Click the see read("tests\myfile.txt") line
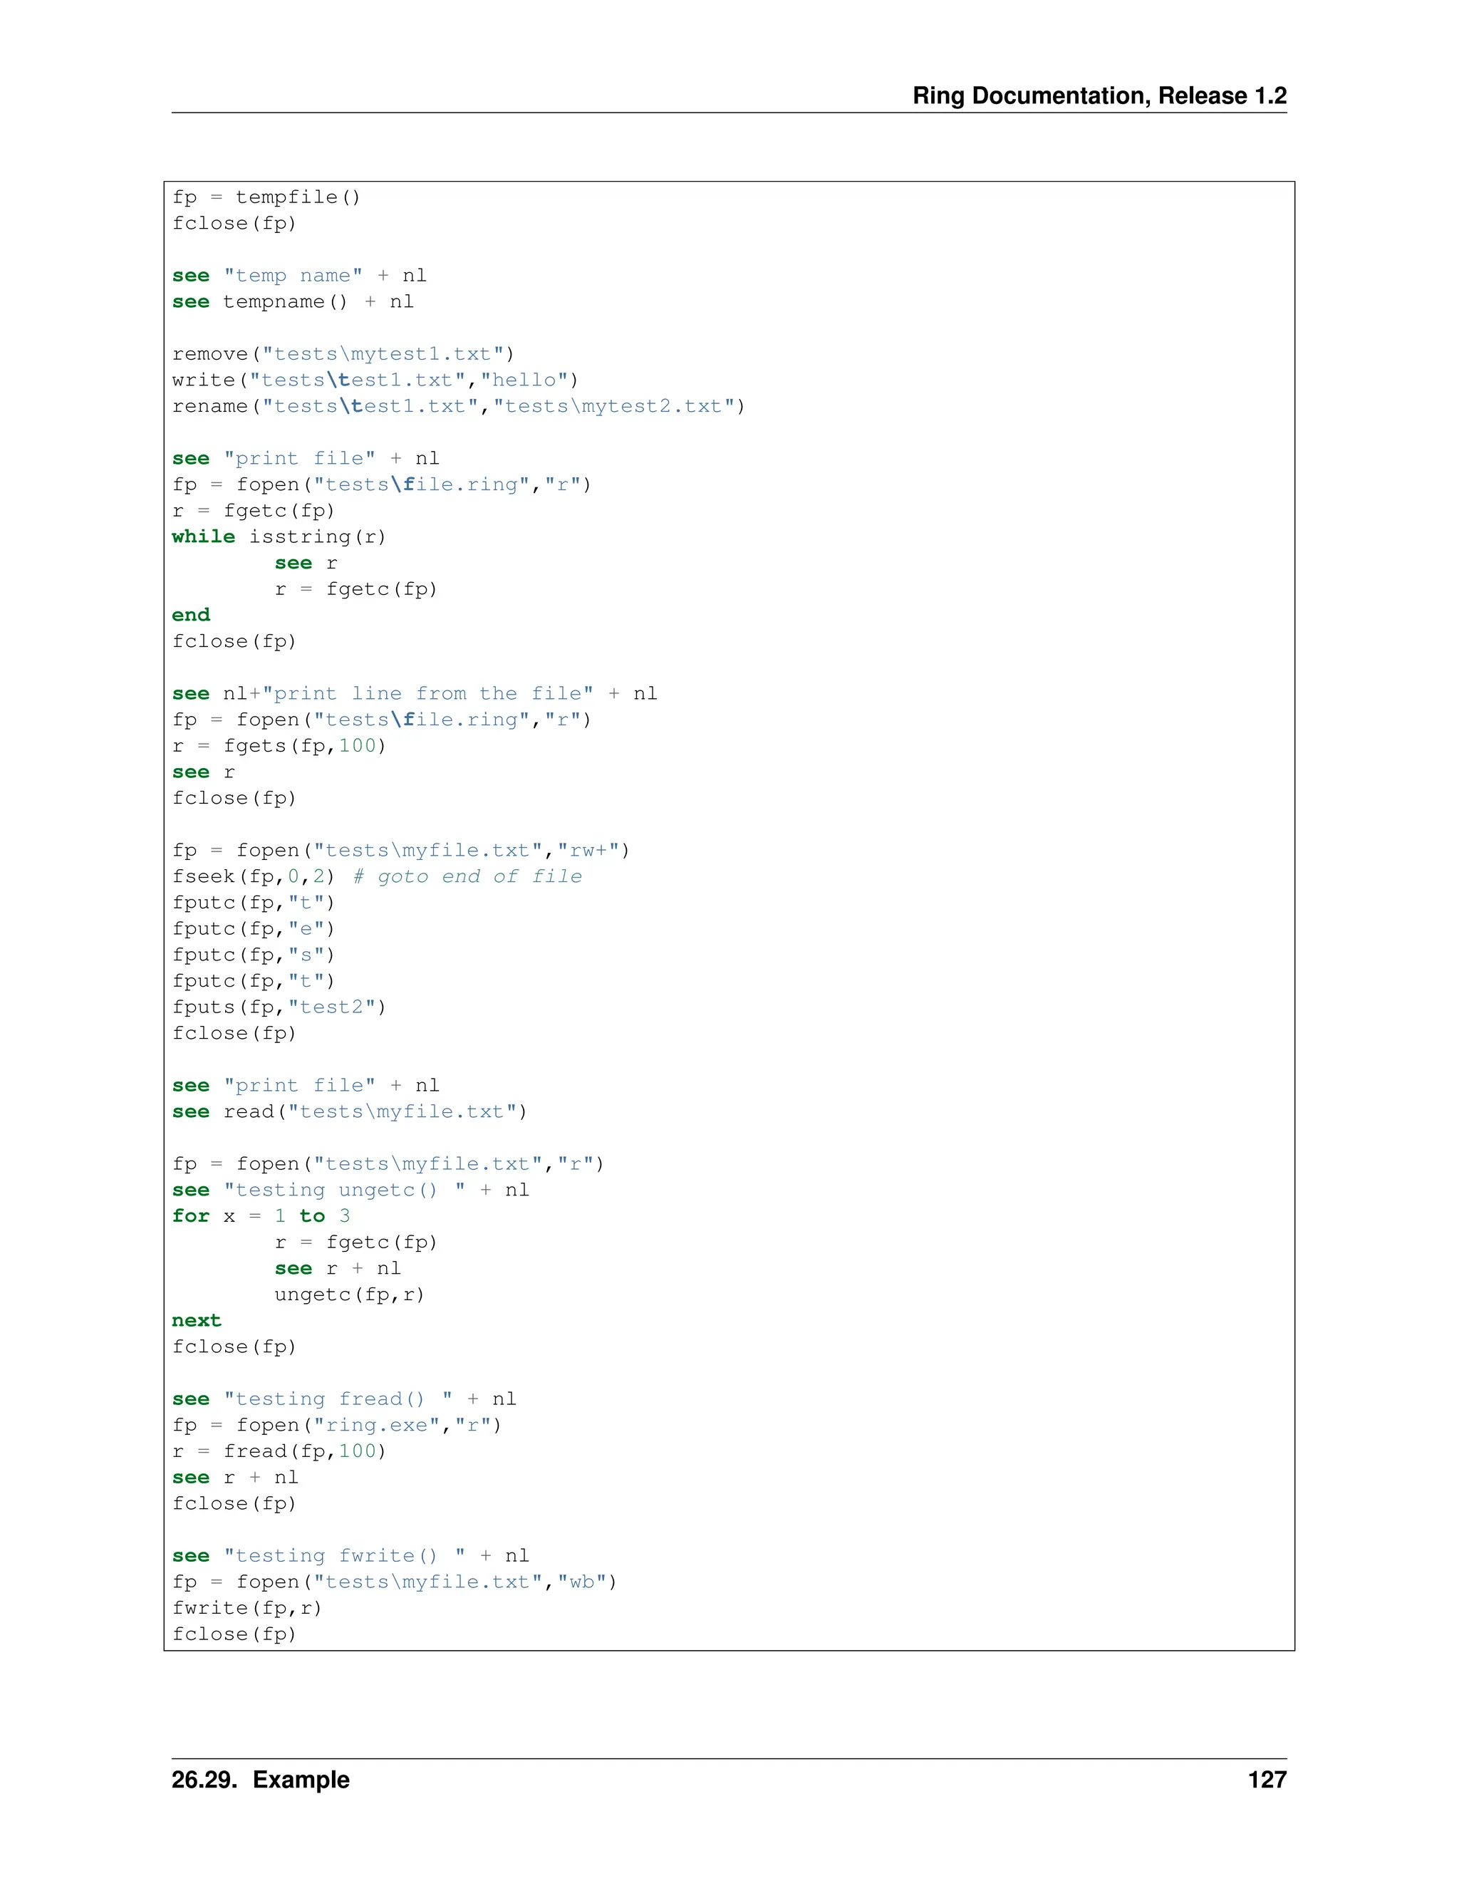This screenshot has width=1459, height=1888. (x=349, y=1111)
